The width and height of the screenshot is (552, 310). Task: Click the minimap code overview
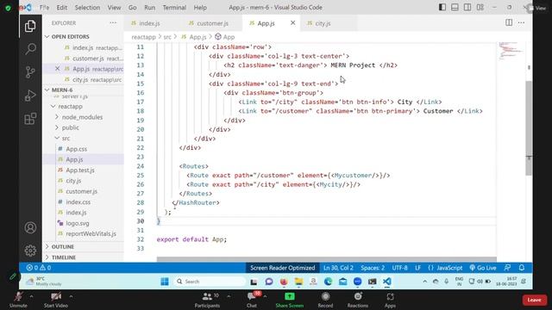coord(511,52)
